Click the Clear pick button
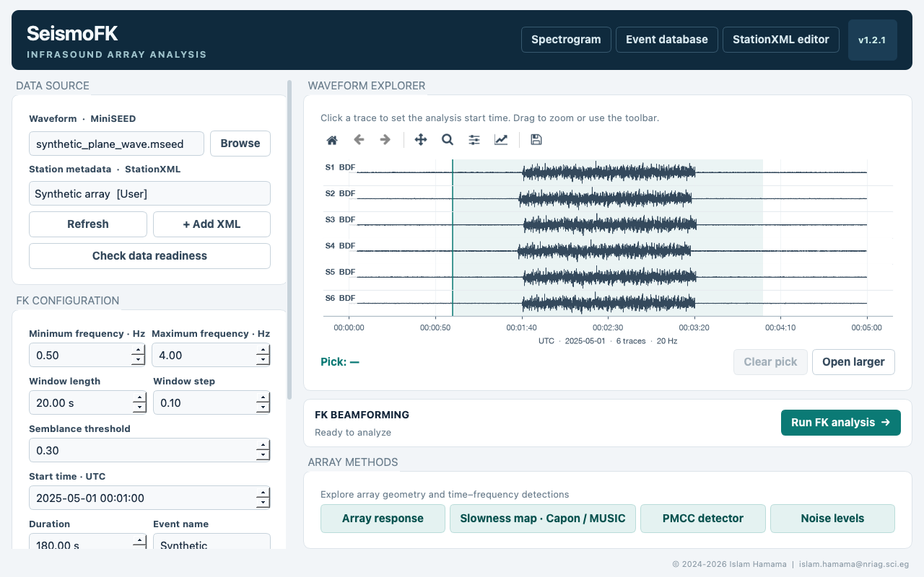Viewport: 924px width, 577px height. (770, 362)
